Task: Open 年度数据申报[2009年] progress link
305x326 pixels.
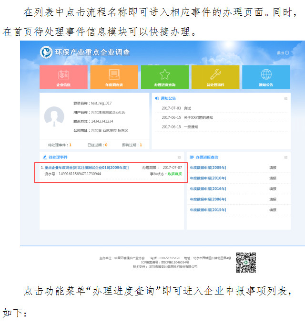Action: (208, 168)
